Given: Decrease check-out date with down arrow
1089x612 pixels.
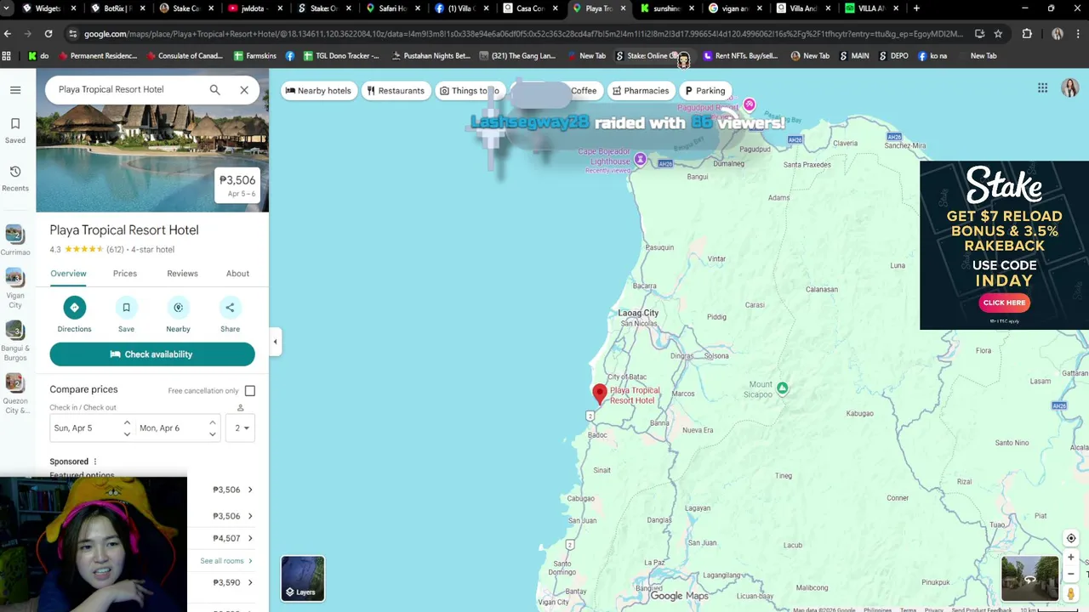Looking at the screenshot, I should point(212,433).
